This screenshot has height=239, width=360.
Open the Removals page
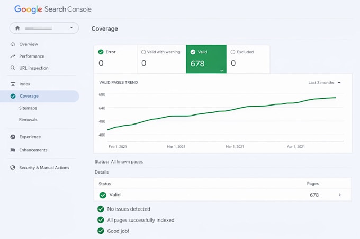pyautogui.click(x=28, y=119)
